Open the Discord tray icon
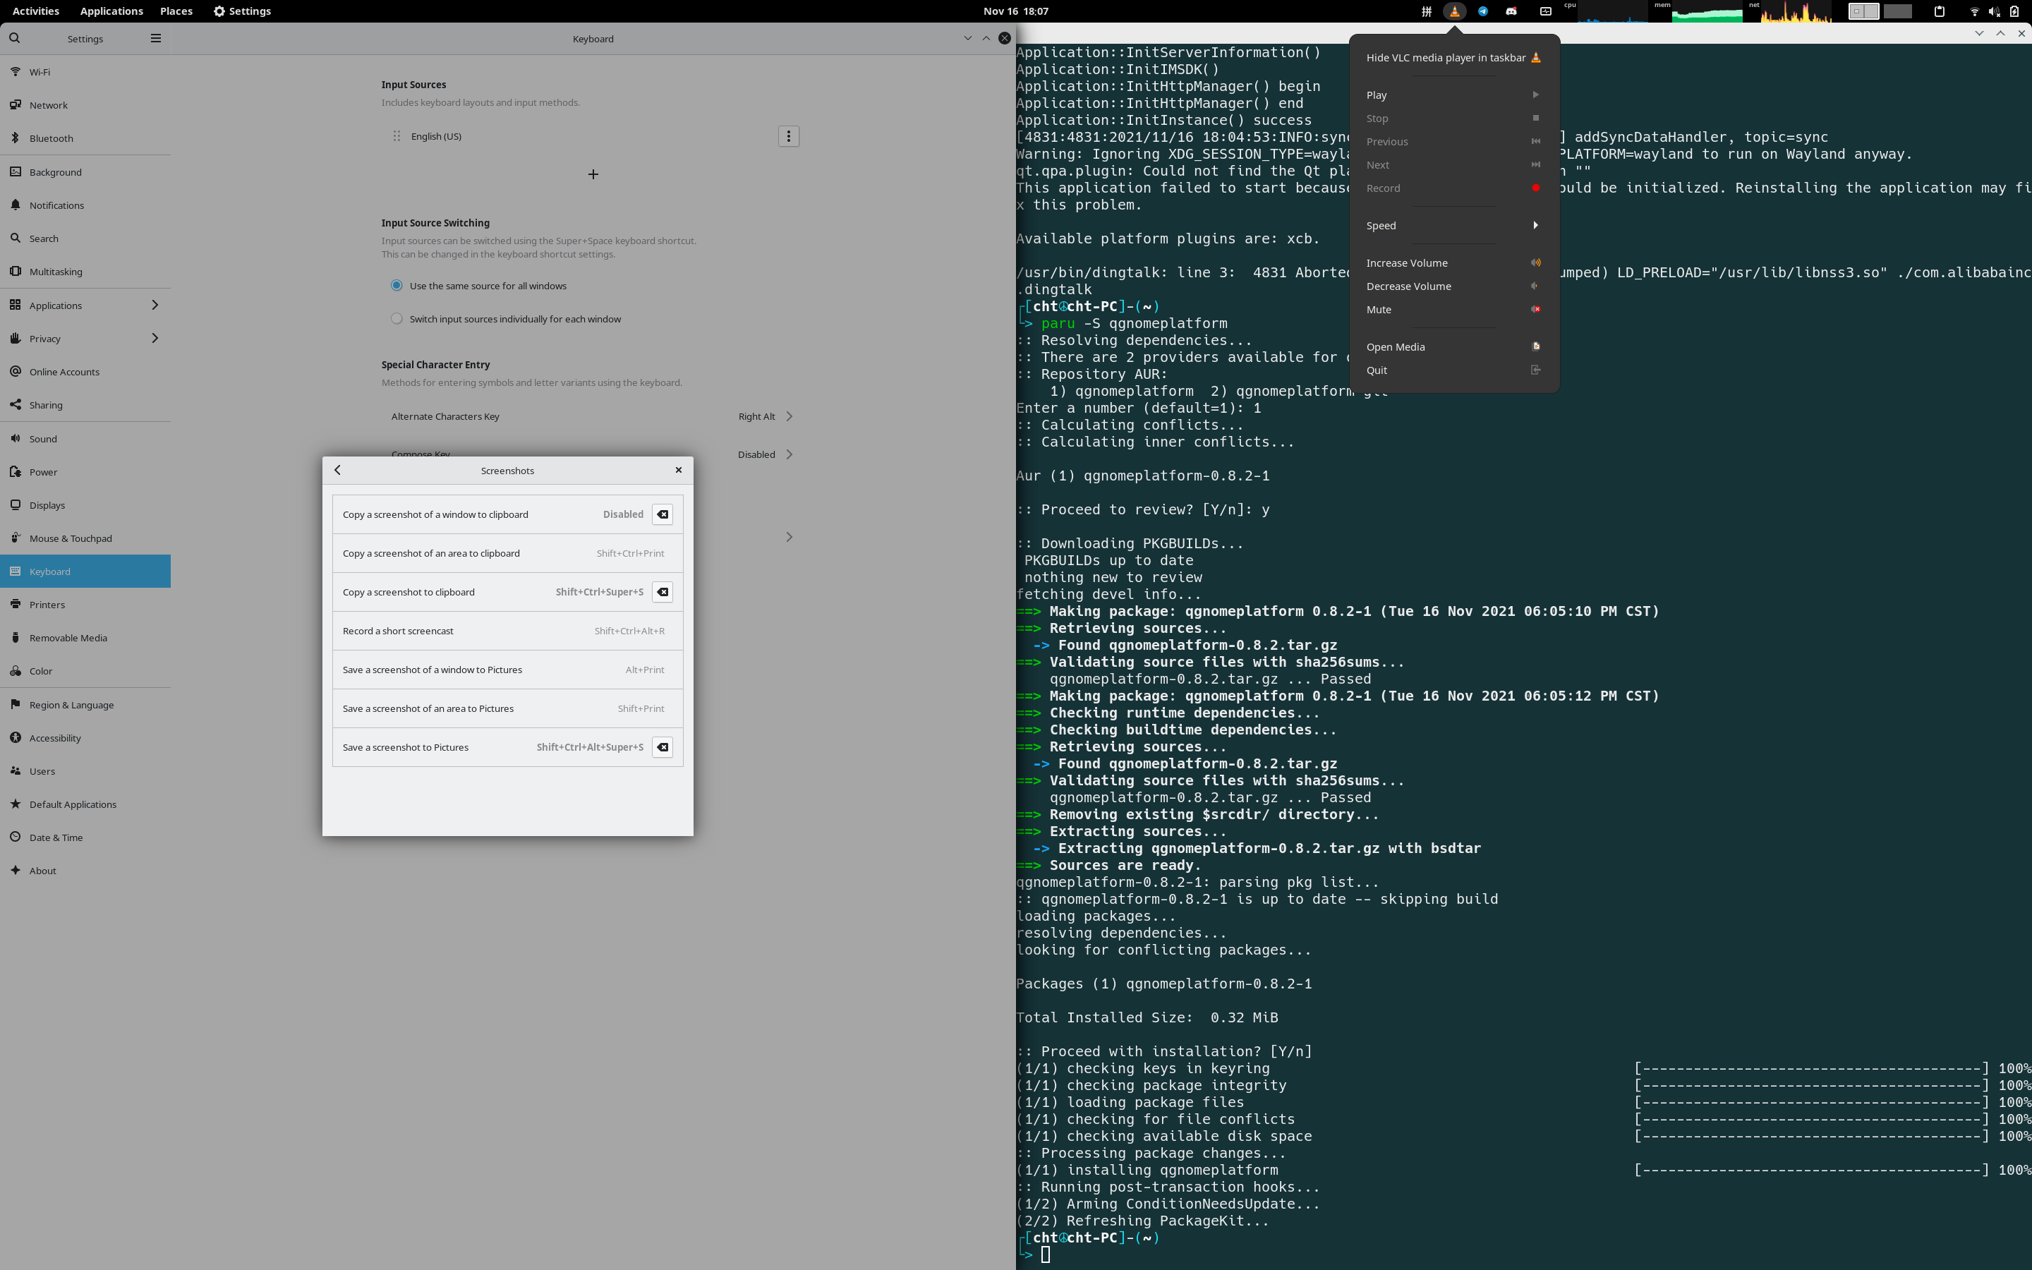The image size is (2032, 1270). [x=1511, y=11]
